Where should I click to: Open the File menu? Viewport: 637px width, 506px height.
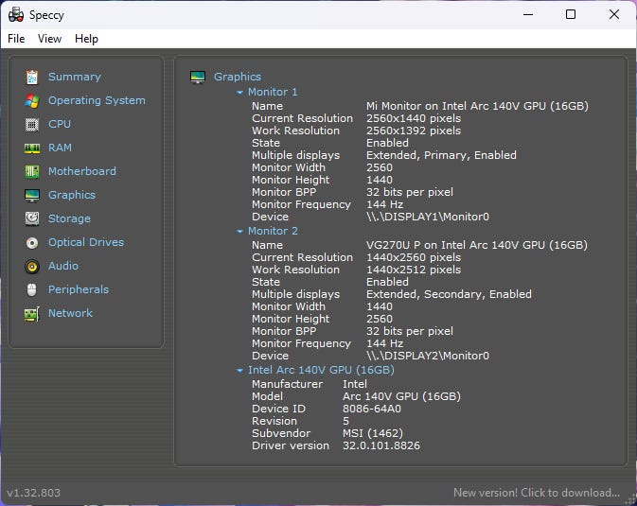pos(16,39)
